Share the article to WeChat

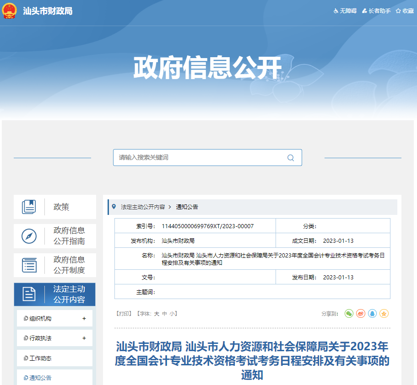click(x=349, y=314)
